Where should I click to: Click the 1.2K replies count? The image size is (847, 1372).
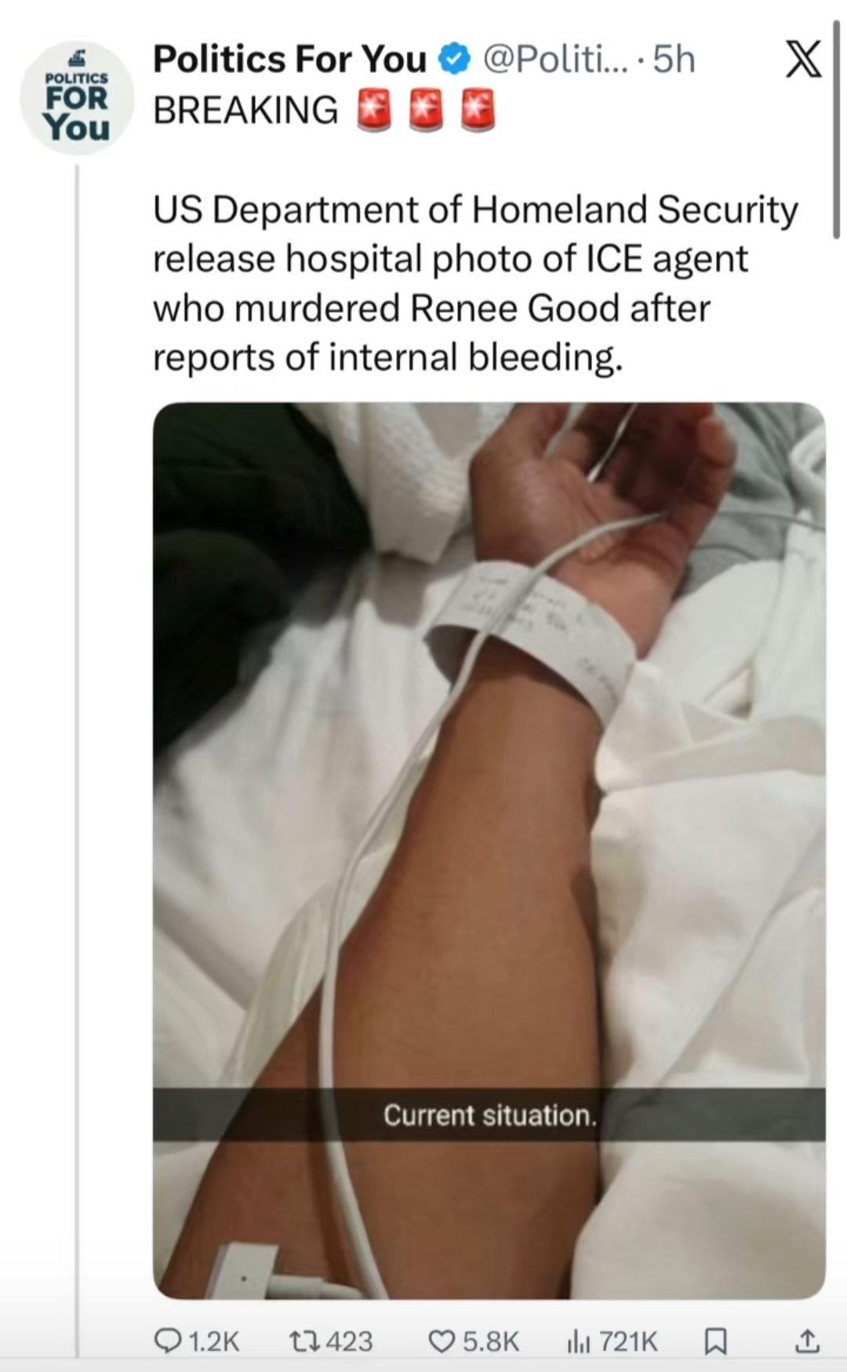213,1341
